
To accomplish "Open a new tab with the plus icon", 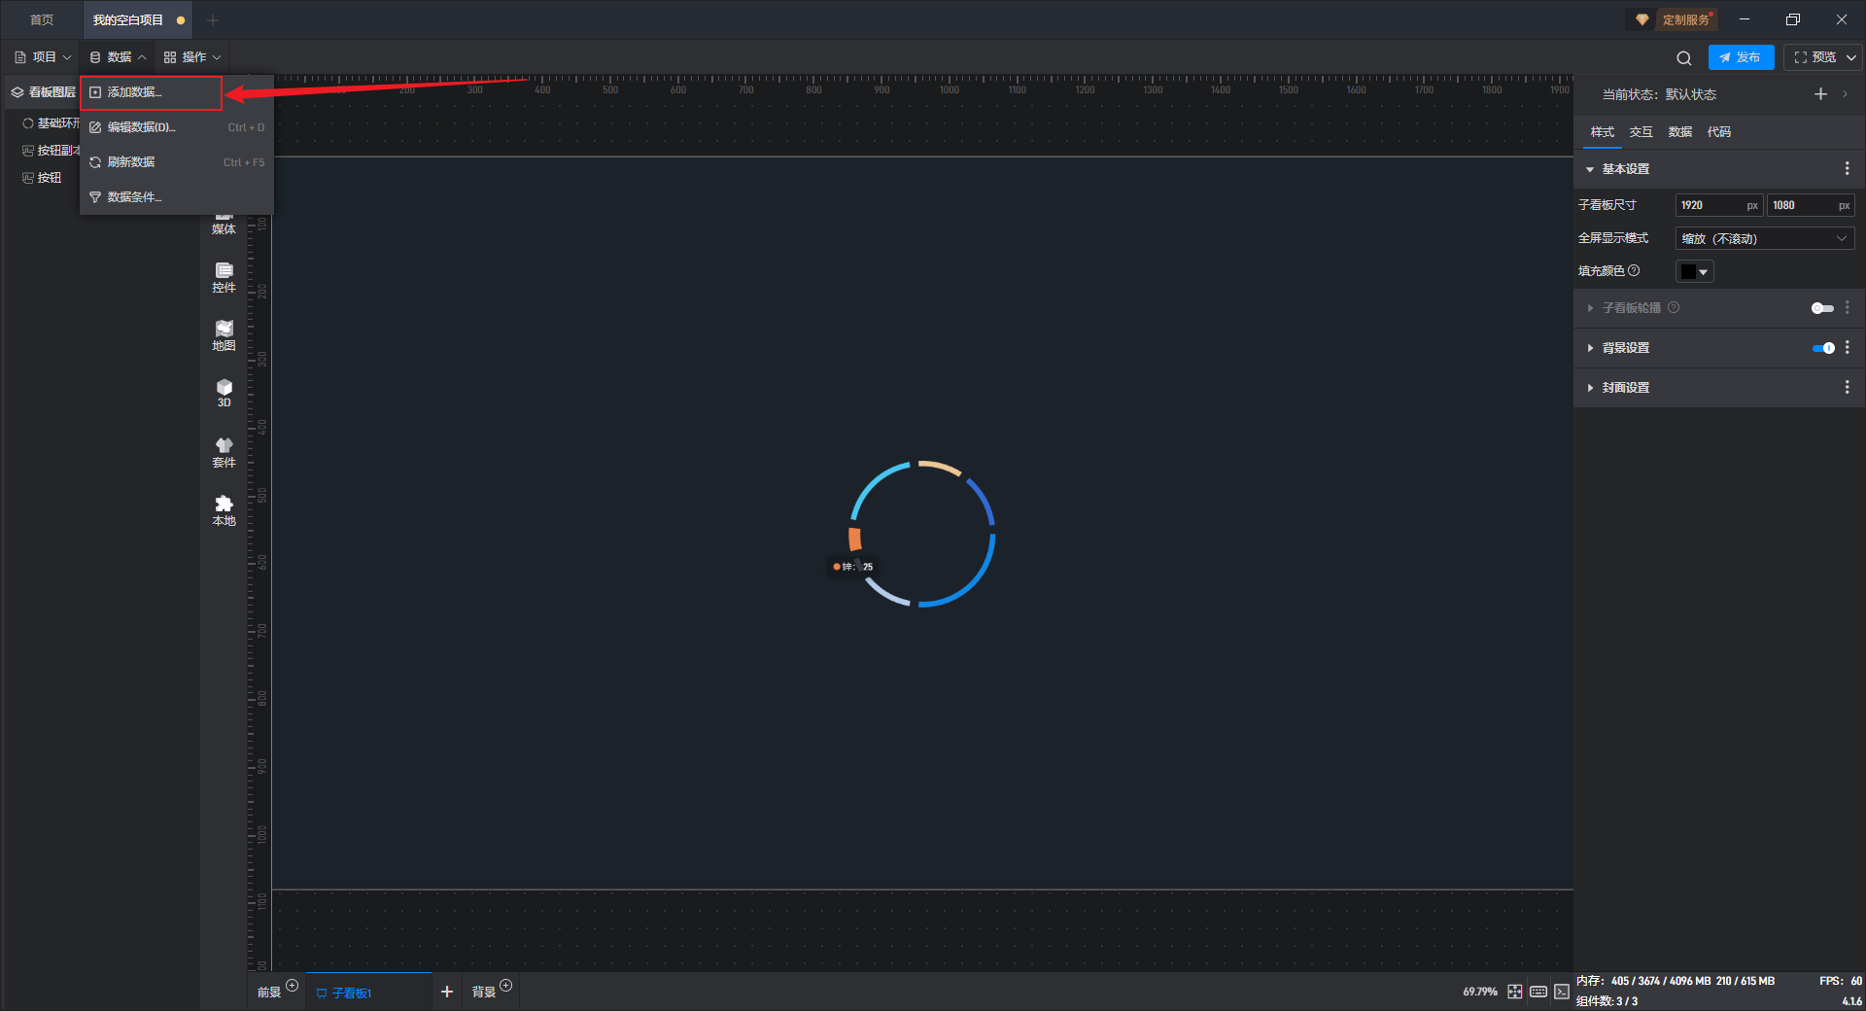I will tap(213, 20).
